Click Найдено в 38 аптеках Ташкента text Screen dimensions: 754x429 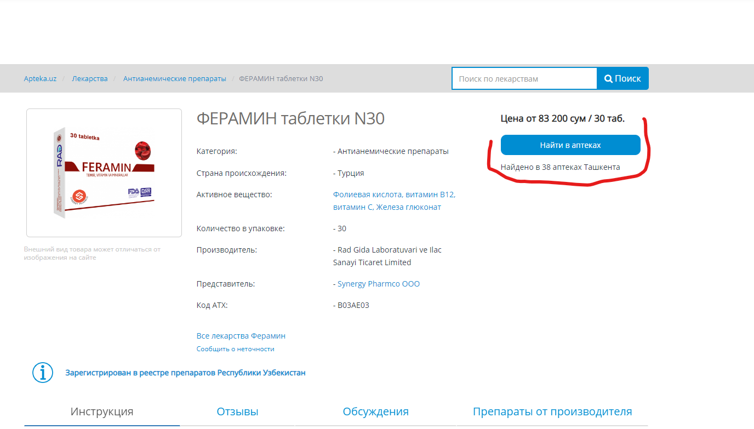(x=561, y=167)
